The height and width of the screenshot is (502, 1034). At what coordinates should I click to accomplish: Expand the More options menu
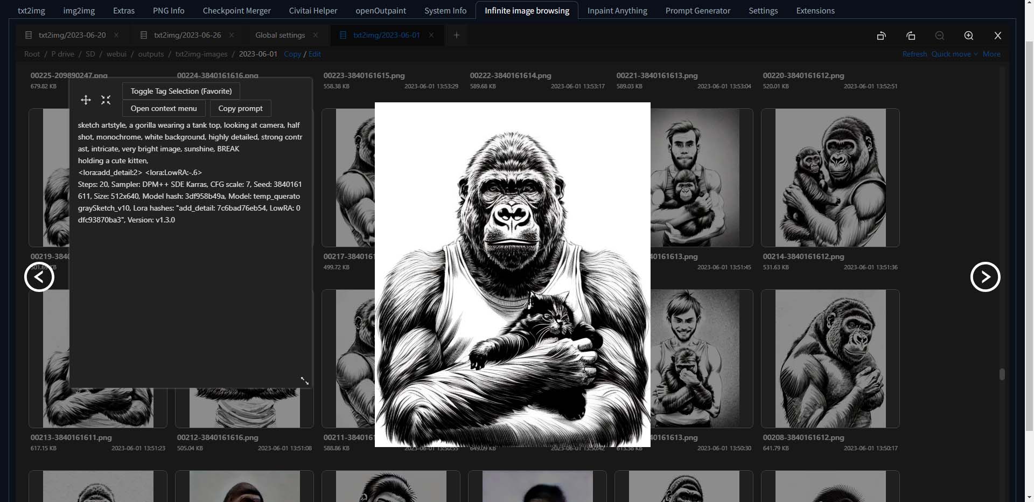click(x=991, y=54)
